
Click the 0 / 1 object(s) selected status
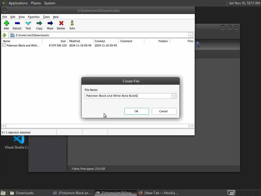[16, 132]
